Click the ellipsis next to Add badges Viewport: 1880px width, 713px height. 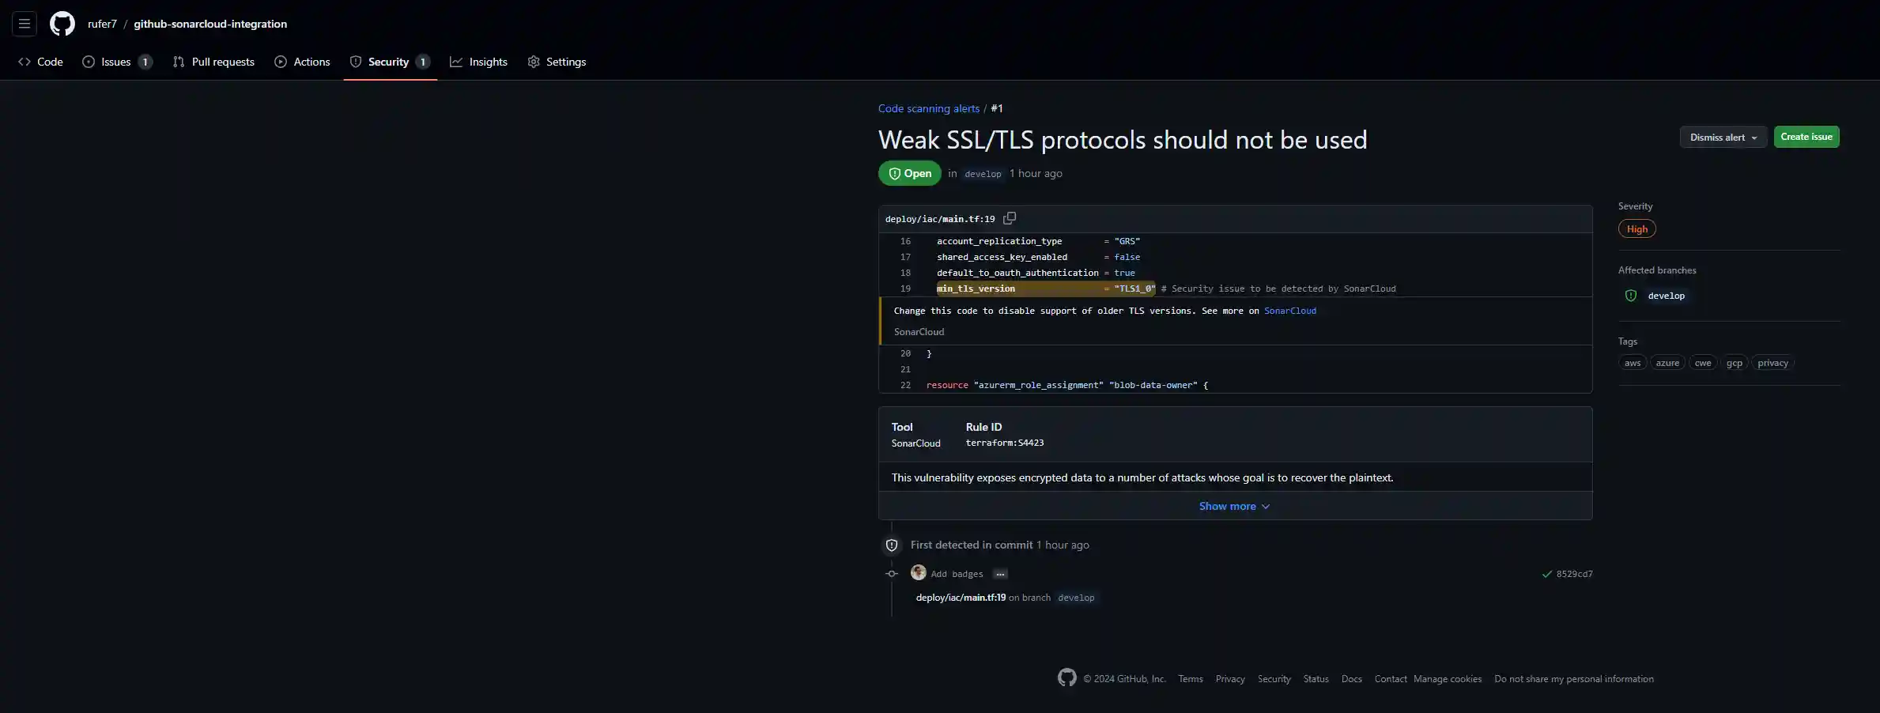click(x=1000, y=574)
